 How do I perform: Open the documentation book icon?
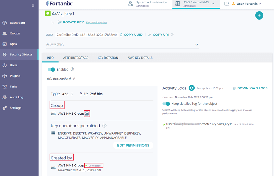[x=227, y=4]
